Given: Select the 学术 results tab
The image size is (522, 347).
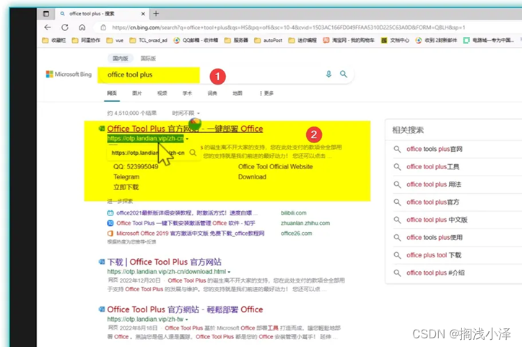Looking at the screenshot, I should (187, 93).
